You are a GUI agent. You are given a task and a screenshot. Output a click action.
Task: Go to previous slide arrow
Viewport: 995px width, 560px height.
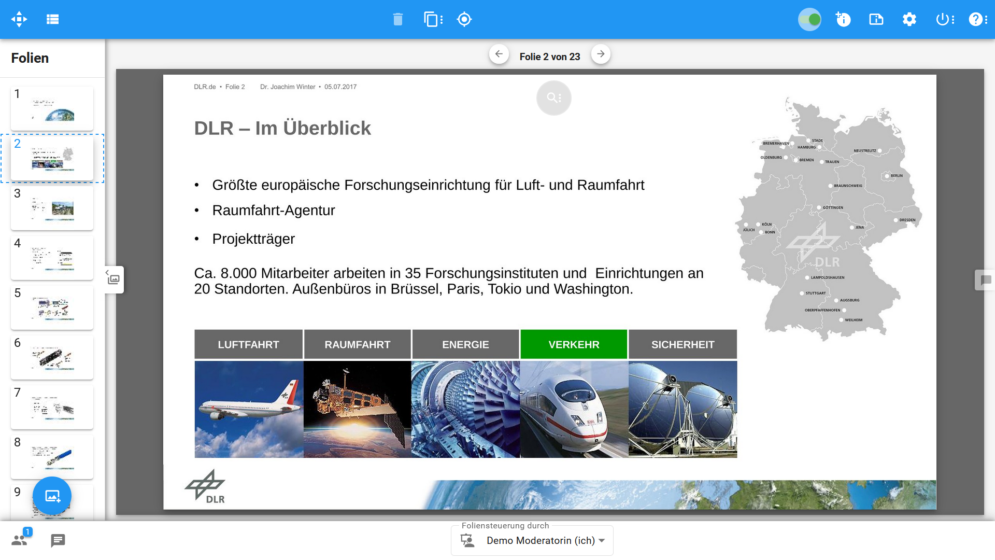pos(499,54)
